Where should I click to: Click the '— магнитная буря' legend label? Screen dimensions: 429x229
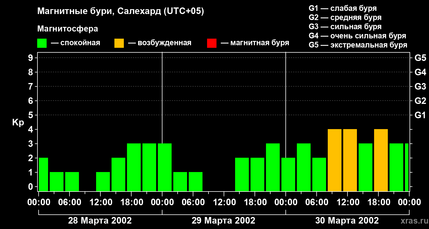255,43
